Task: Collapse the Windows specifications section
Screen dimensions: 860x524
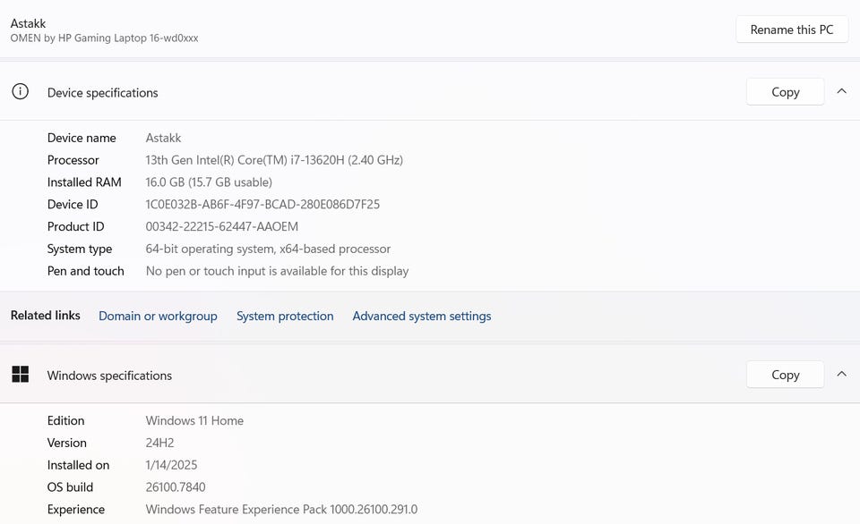Action: click(x=842, y=374)
